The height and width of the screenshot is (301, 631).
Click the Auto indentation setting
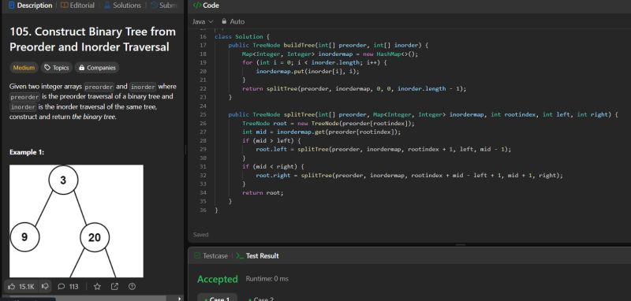pos(237,22)
